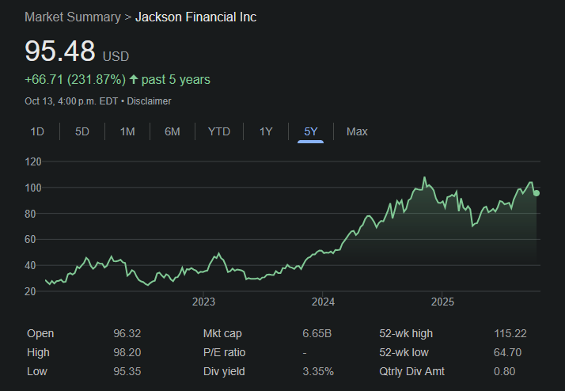Click the Mkt cap value 6.65B
565x391 pixels.
317,333
